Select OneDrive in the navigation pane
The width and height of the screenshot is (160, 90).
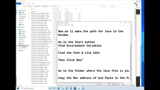[22, 27]
